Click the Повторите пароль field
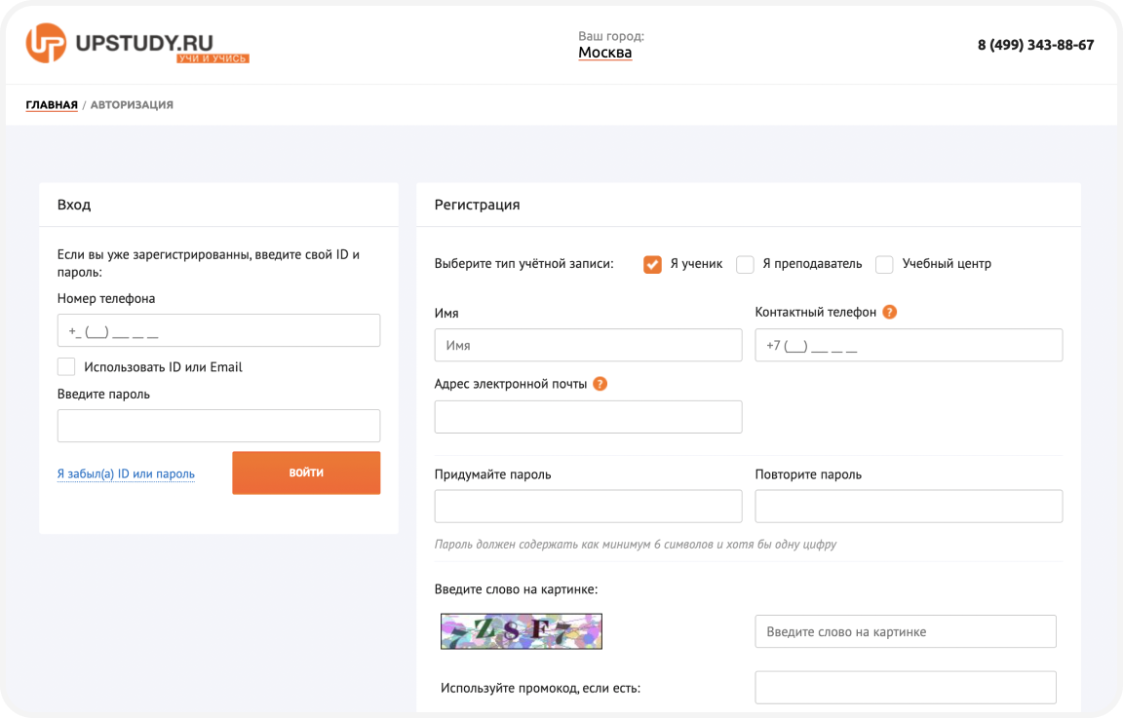This screenshot has width=1123, height=718. tap(909, 507)
